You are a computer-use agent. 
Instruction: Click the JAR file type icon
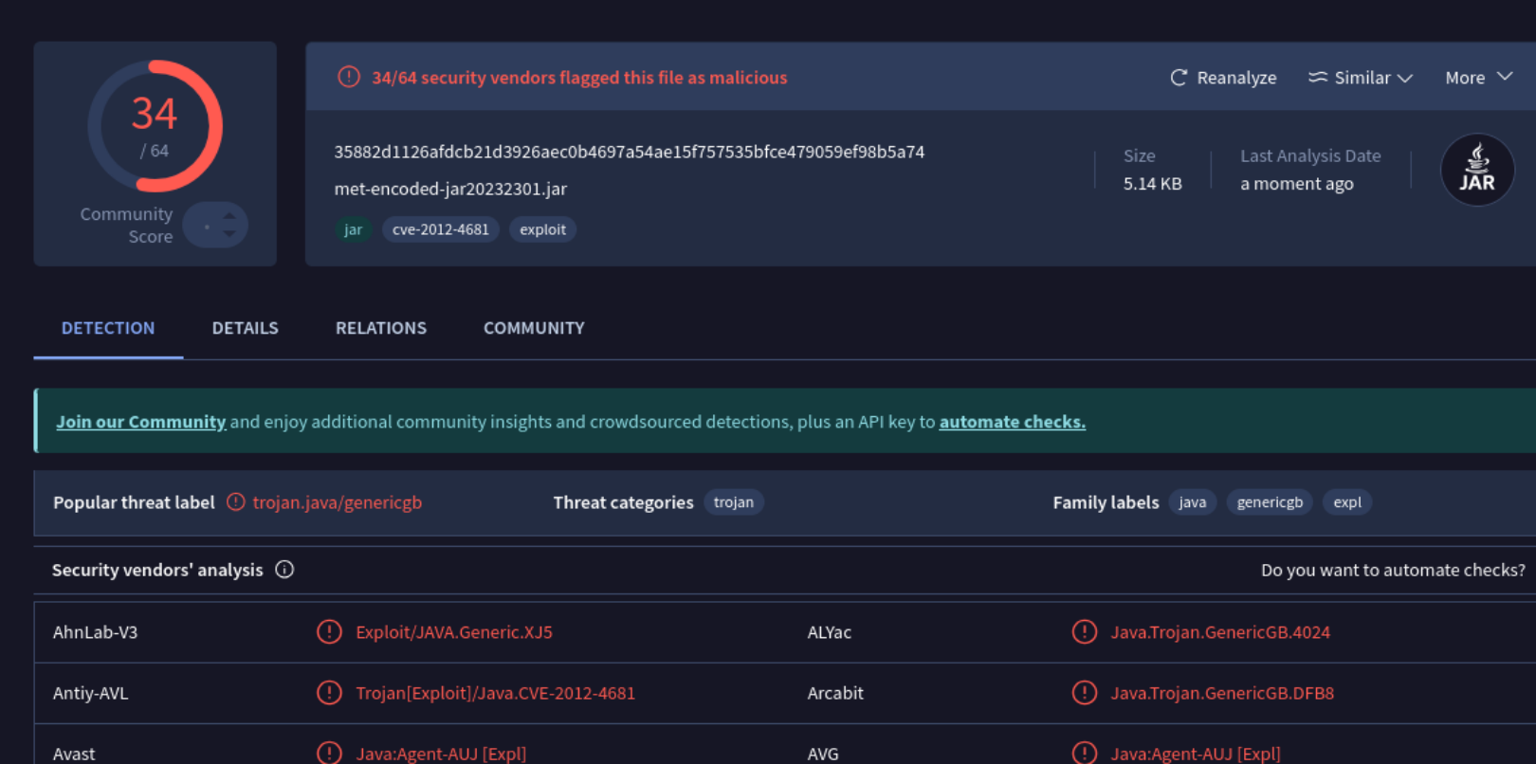1476,170
